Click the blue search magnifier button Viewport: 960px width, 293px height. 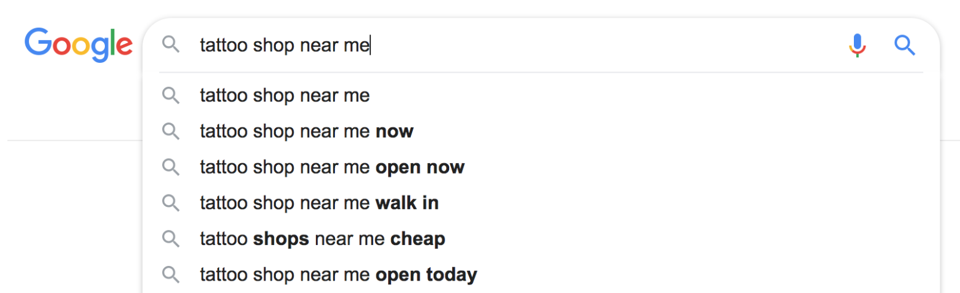click(904, 45)
